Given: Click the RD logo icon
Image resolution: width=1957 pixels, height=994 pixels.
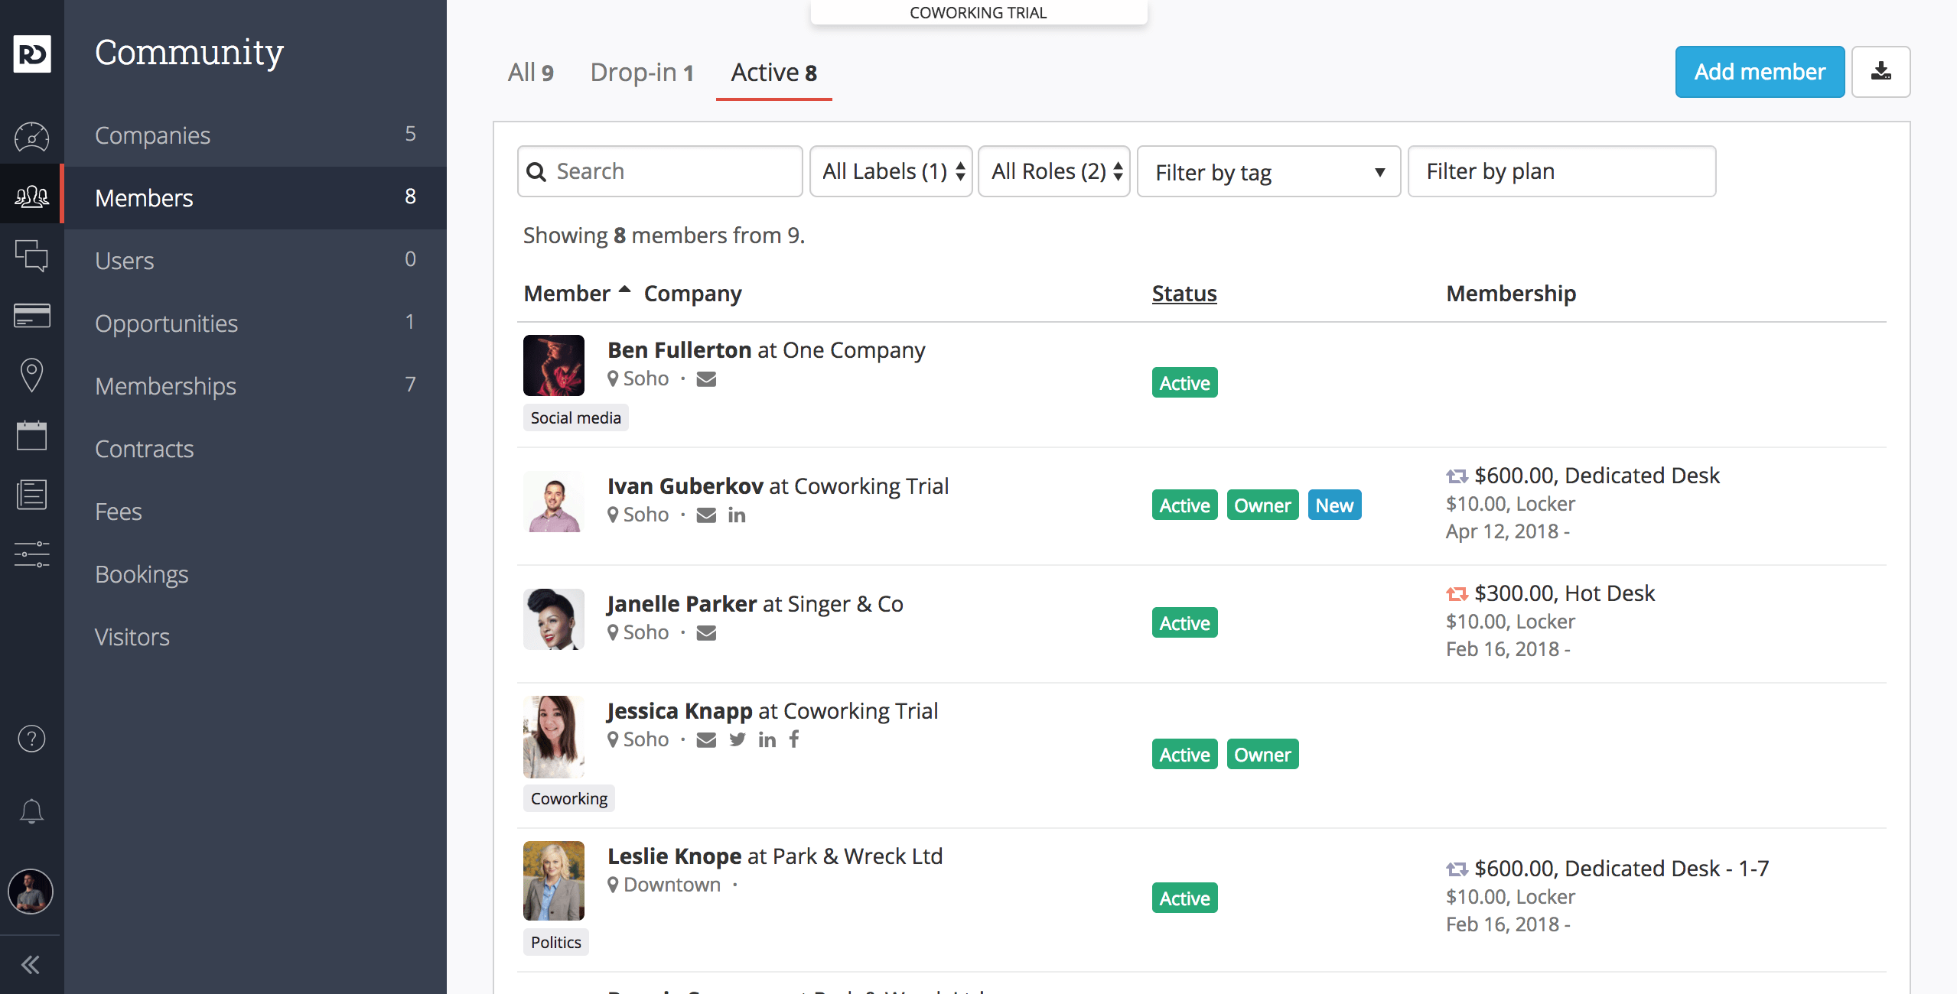Looking at the screenshot, I should pyautogui.click(x=32, y=54).
